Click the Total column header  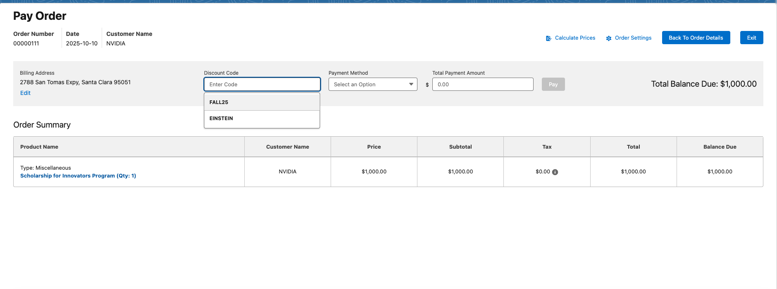[x=633, y=147]
